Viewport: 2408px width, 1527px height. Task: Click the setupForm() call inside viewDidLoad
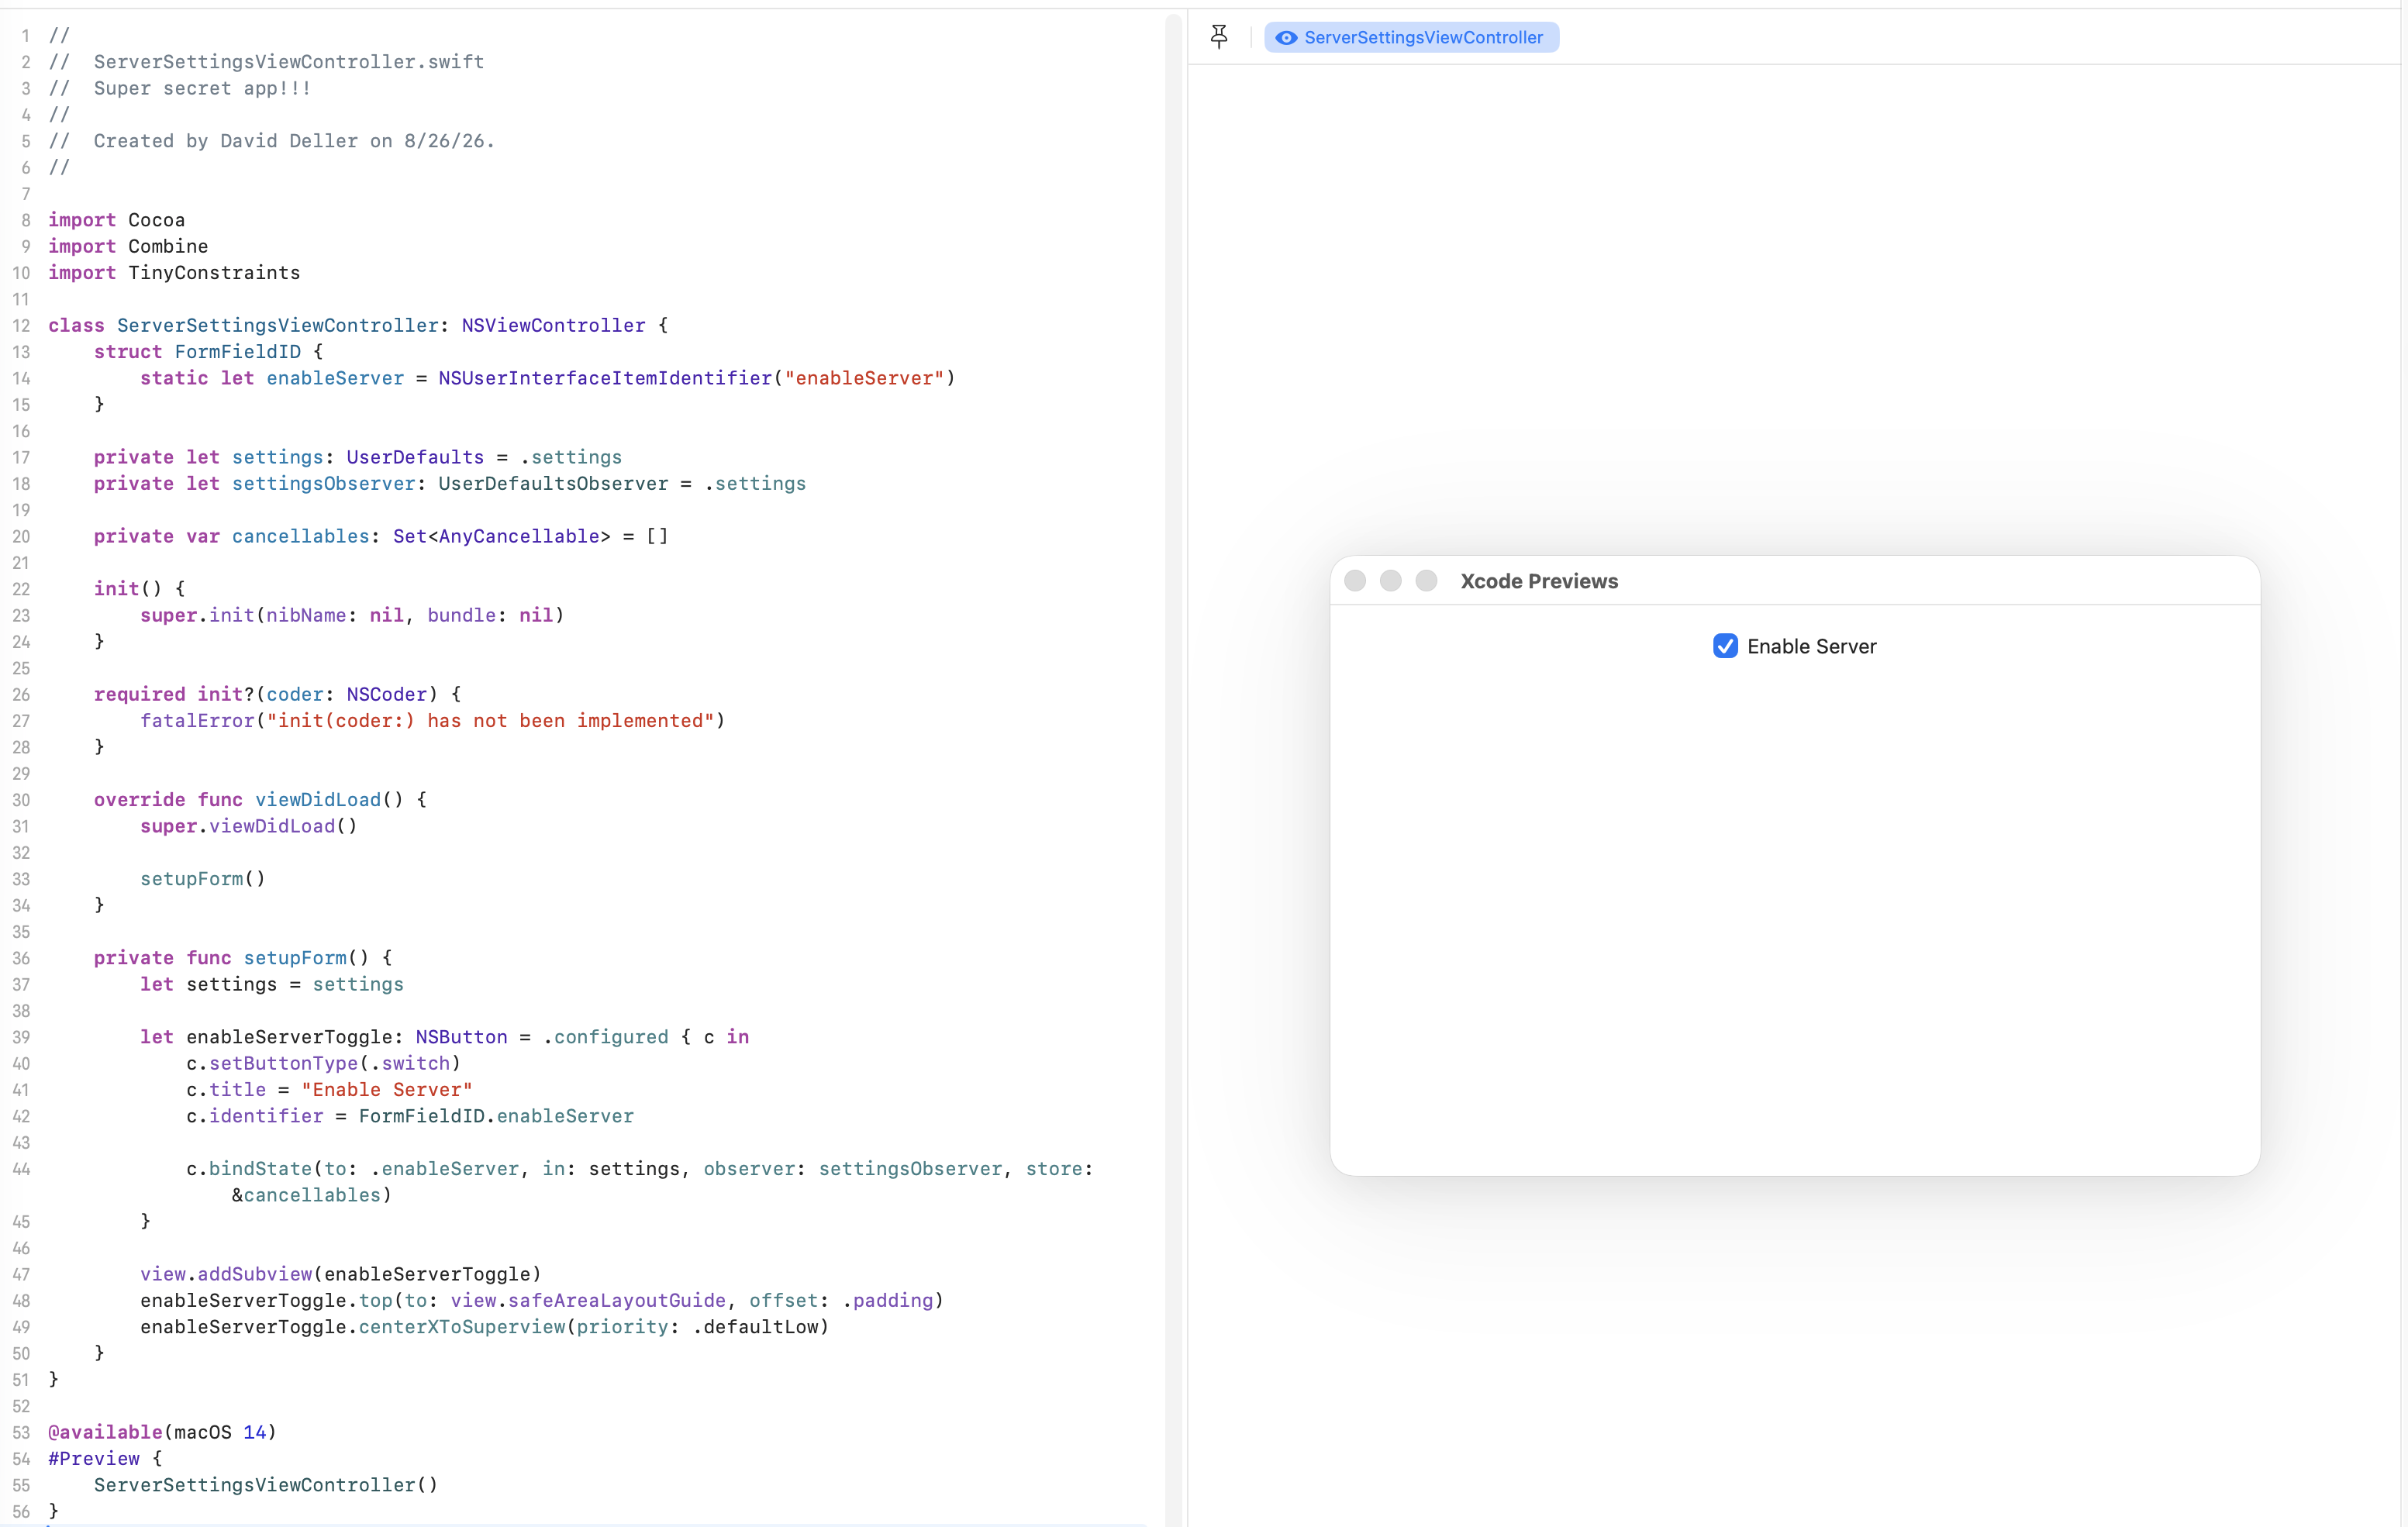tap(203, 879)
